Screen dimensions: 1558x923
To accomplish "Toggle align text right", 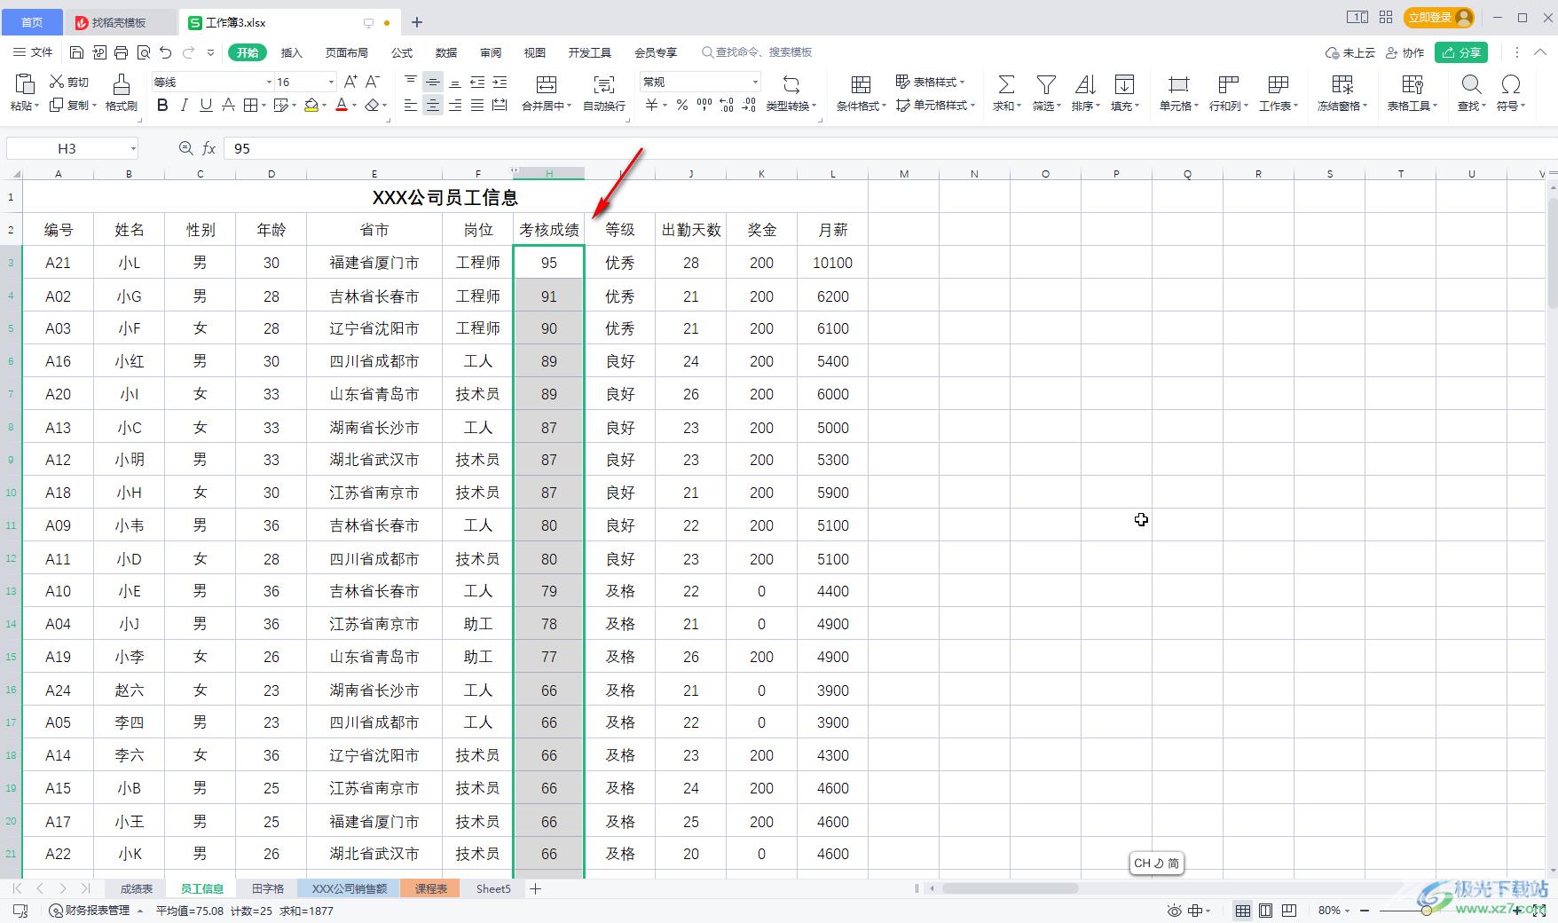I will [x=455, y=106].
